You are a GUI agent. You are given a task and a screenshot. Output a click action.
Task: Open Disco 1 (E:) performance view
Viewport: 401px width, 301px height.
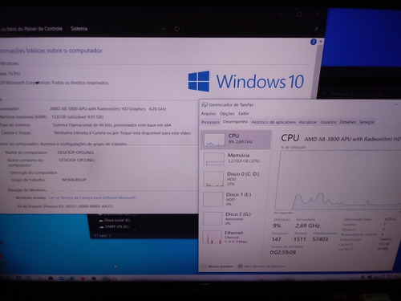tap(236, 199)
